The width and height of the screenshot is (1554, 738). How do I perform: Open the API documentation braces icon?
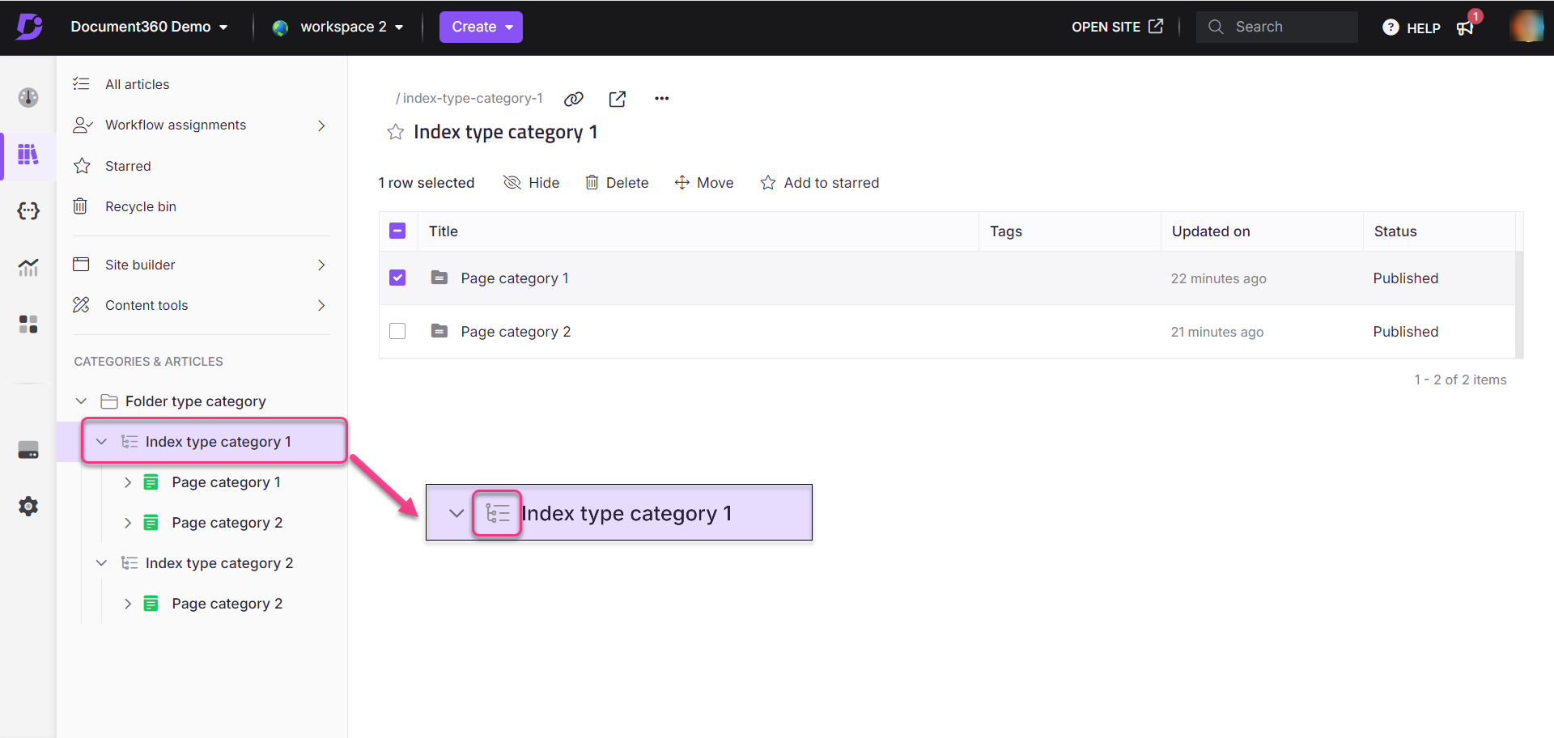pyautogui.click(x=28, y=211)
